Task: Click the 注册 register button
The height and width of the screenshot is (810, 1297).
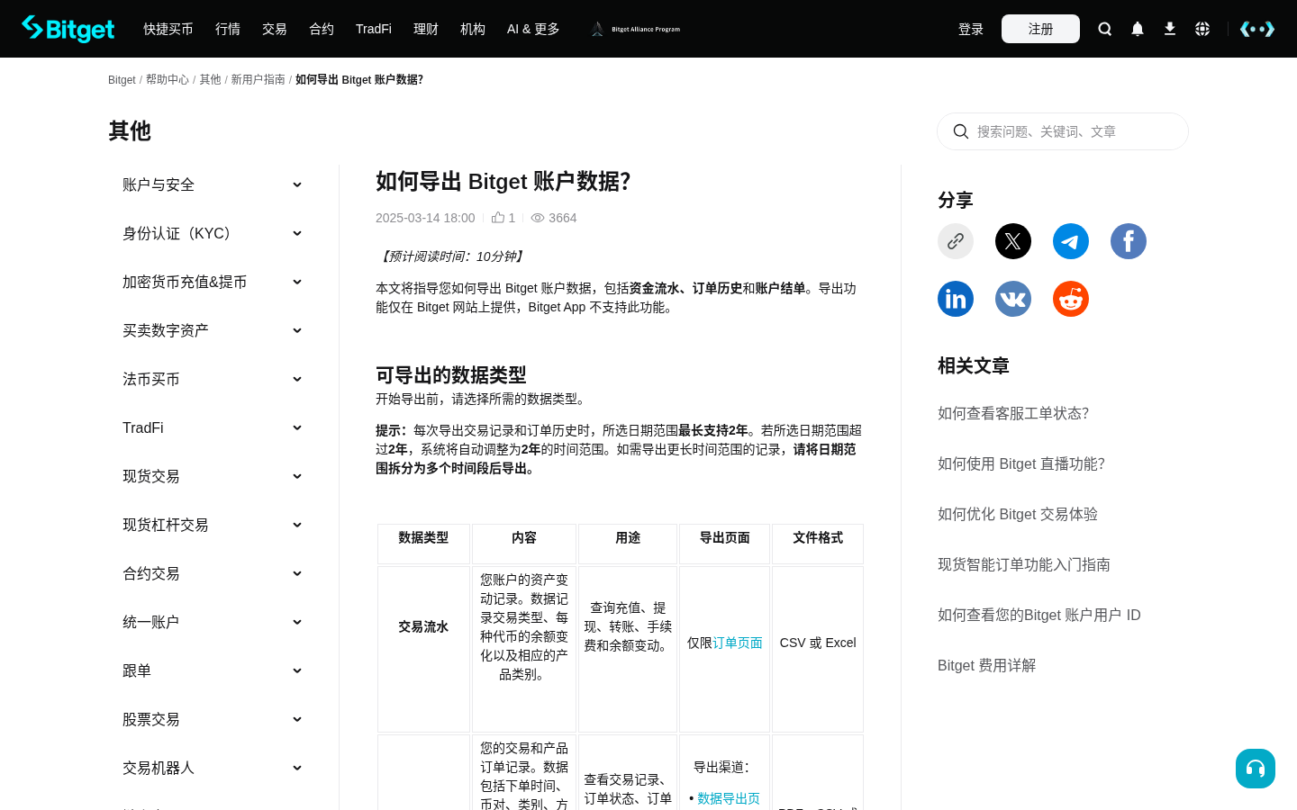Action: click(1040, 29)
